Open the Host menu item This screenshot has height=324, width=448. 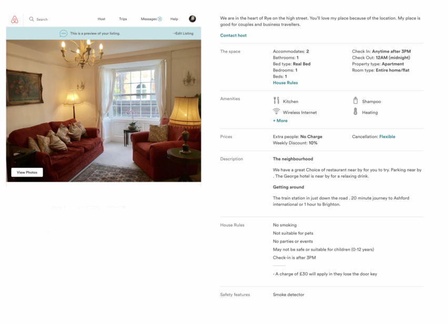pyautogui.click(x=101, y=19)
